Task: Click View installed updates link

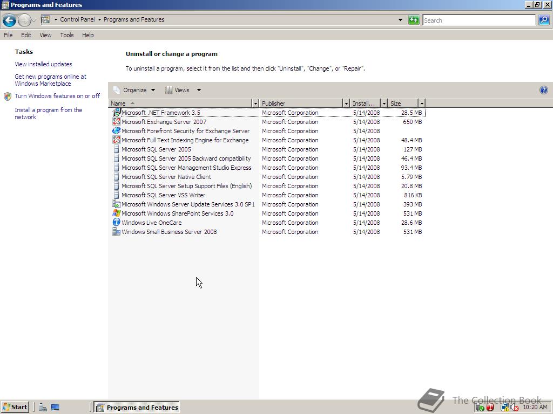Action: [43, 64]
